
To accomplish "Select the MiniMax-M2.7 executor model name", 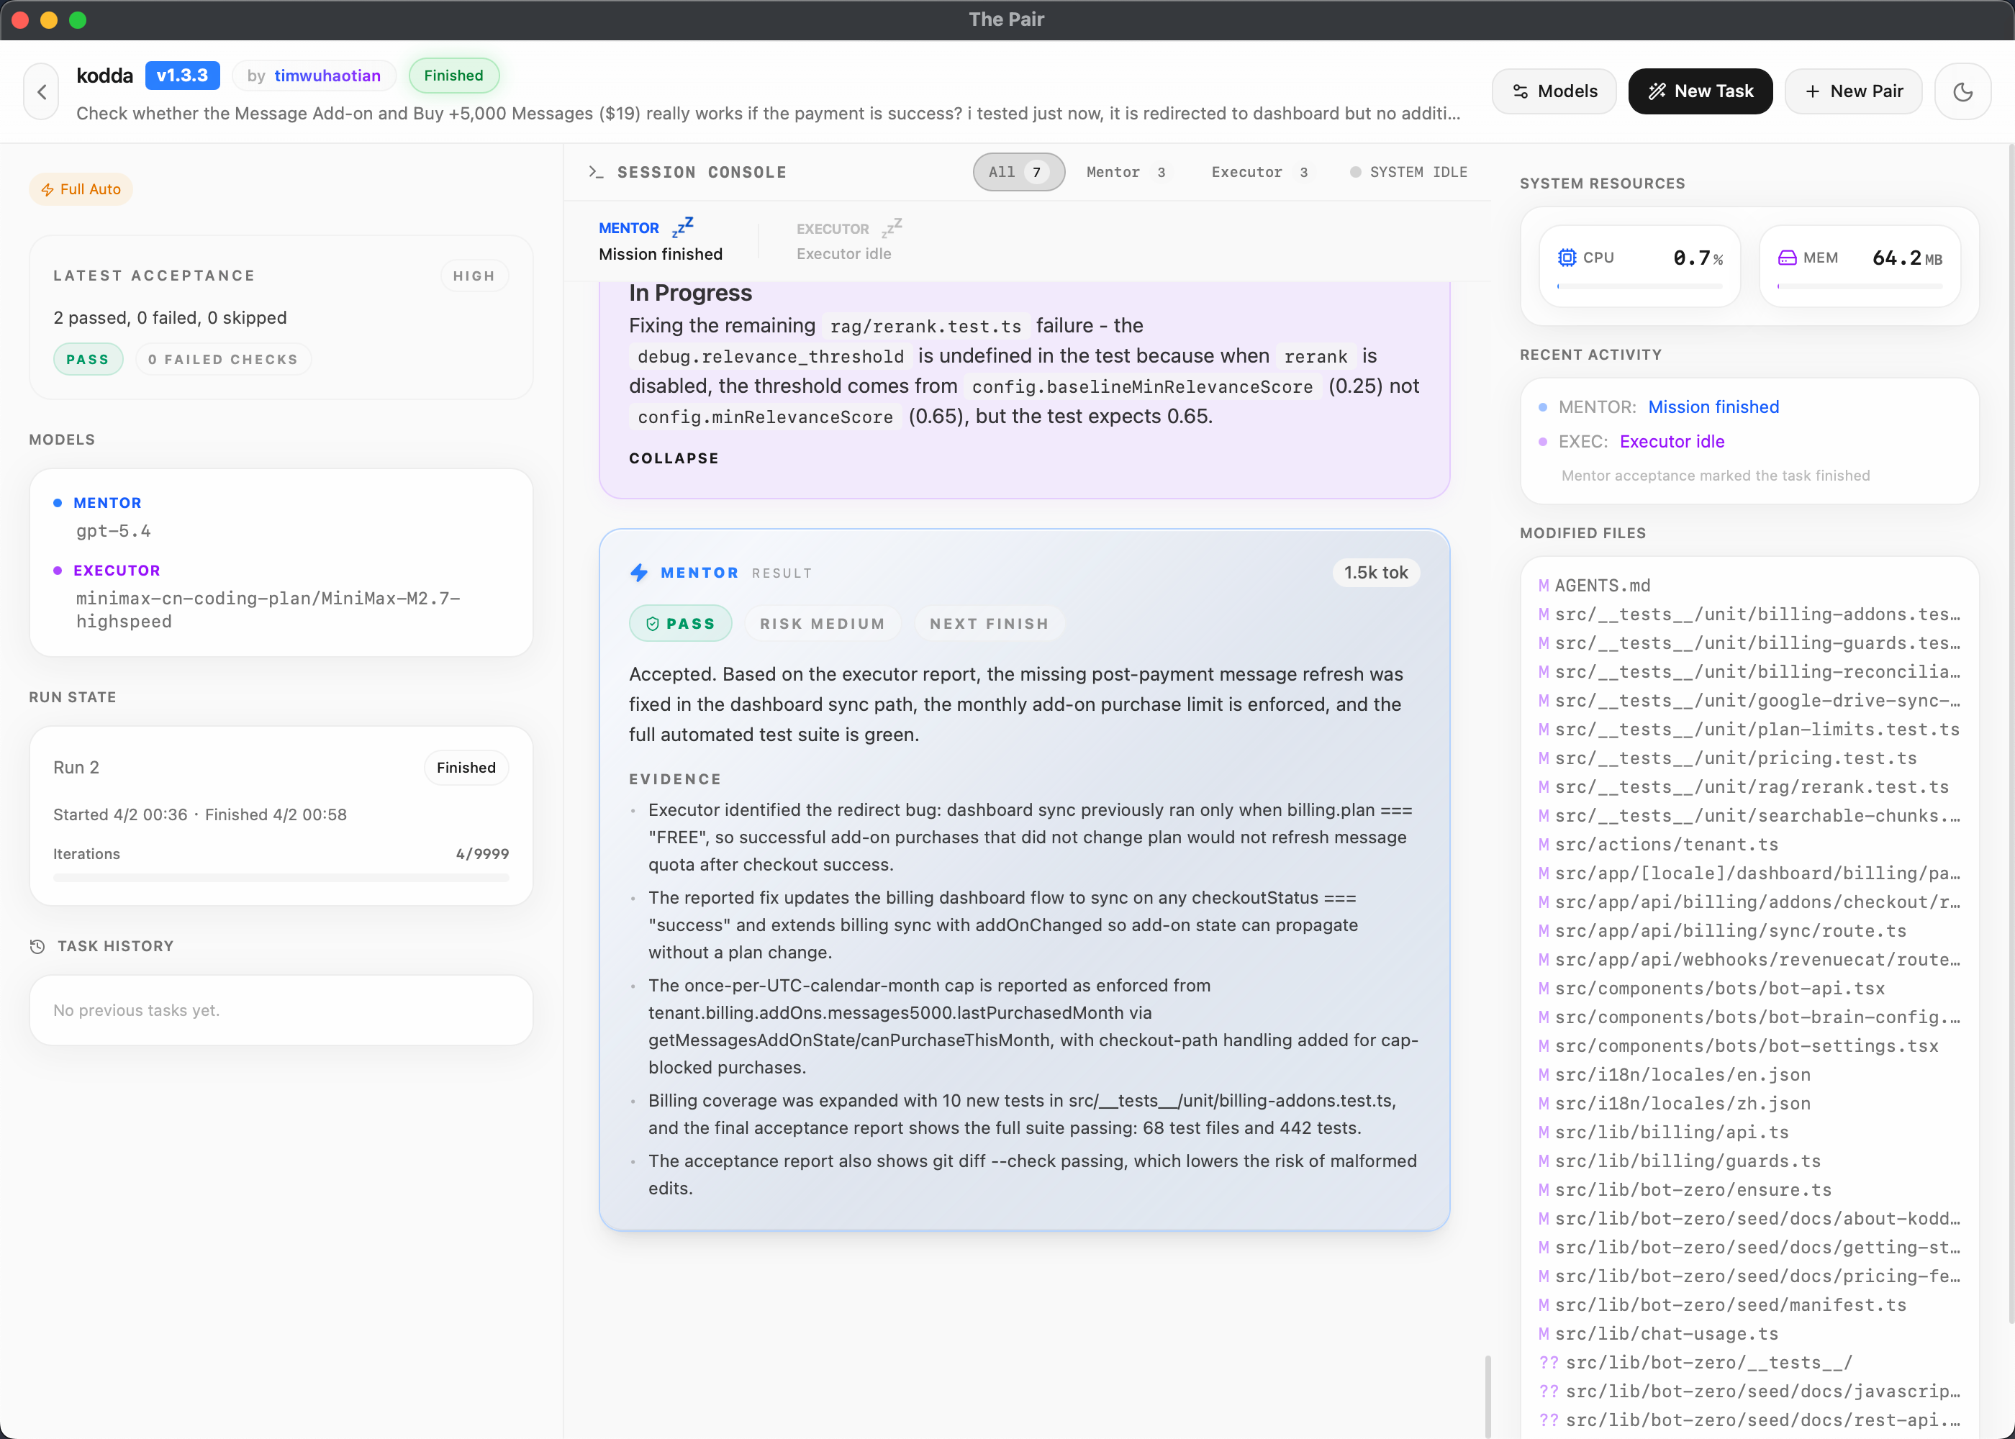I will point(268,609).
